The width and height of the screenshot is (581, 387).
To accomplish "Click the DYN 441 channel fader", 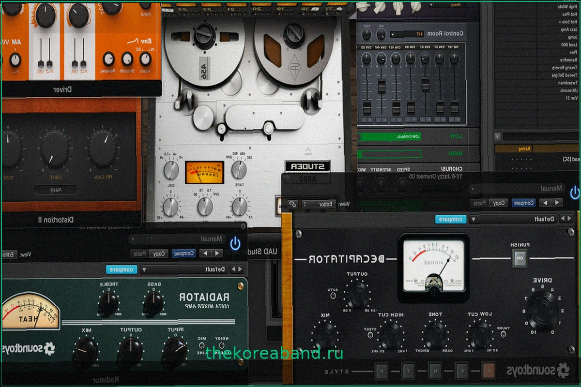I will pyautogui.click(x=382, y=86).
